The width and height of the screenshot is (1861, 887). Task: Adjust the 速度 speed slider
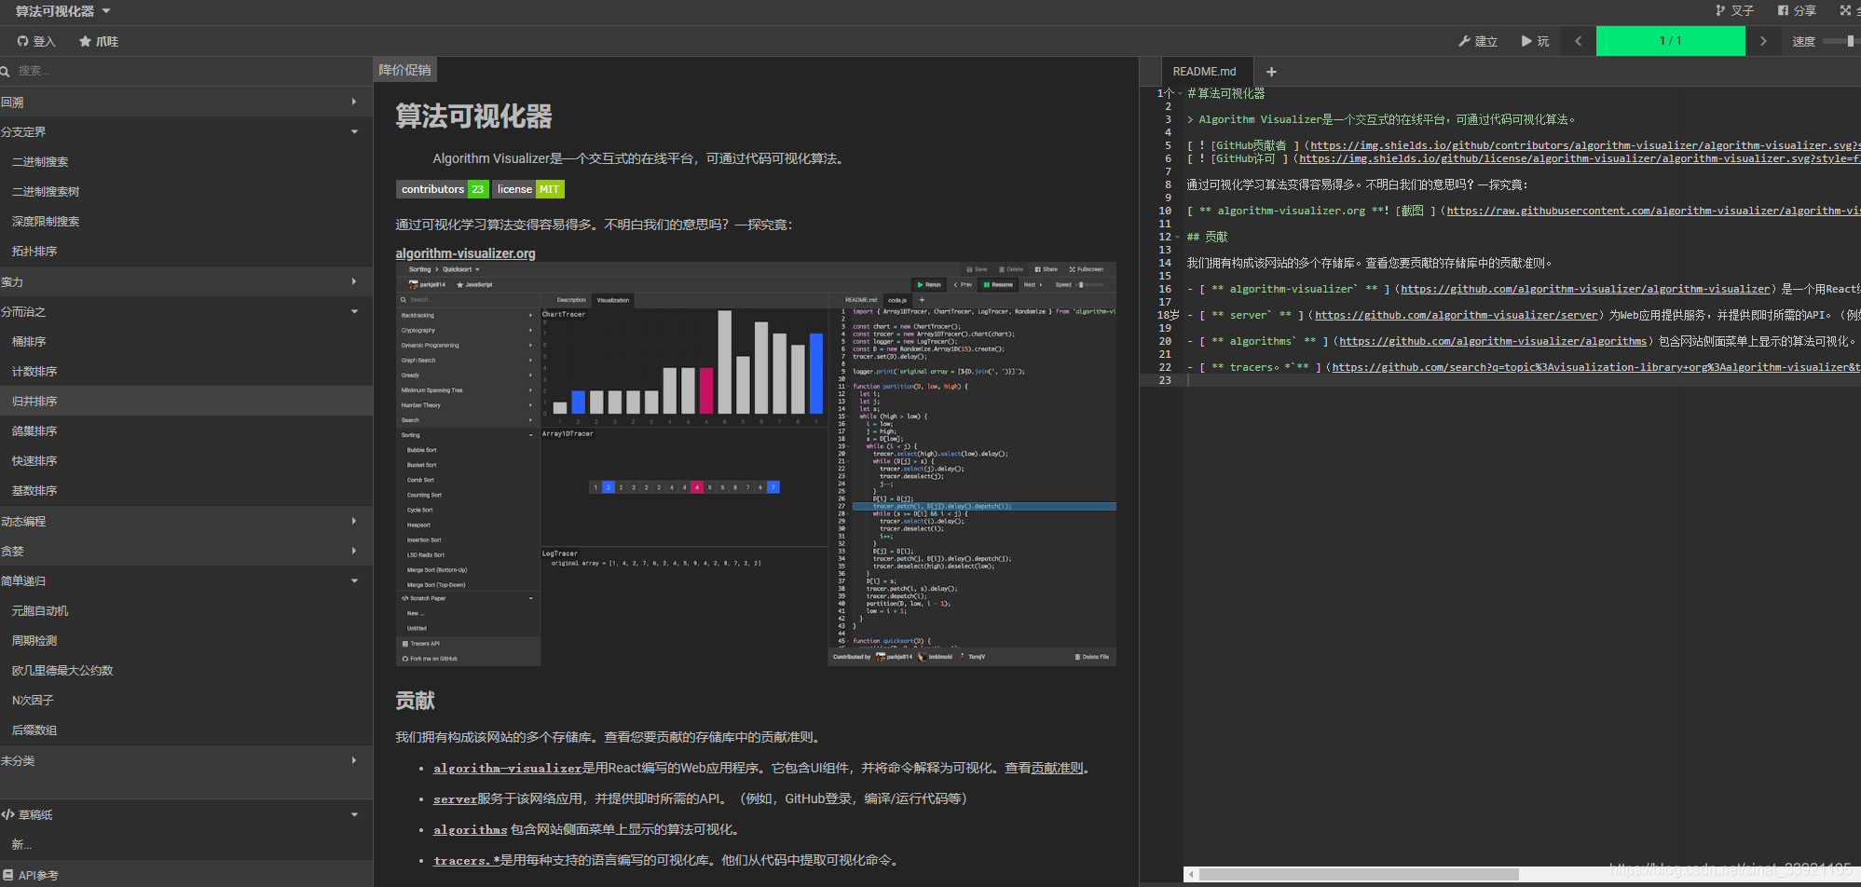[1840, 41]
